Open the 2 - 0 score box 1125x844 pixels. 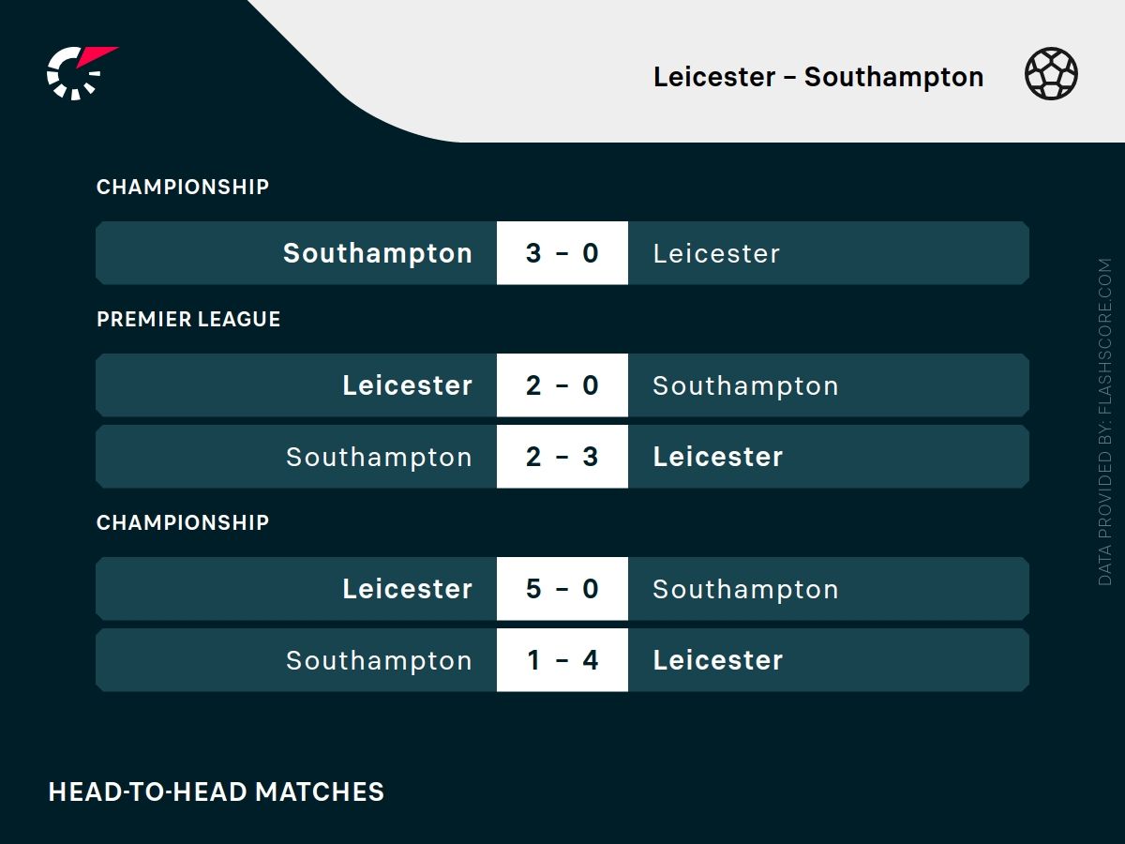[562, 385]
